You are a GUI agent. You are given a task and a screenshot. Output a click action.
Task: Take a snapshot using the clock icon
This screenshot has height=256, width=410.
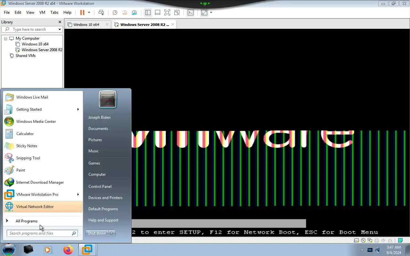click(115, 12)
